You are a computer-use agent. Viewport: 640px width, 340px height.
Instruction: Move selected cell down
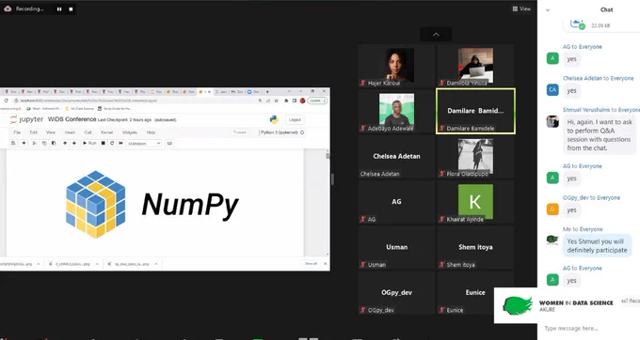[73, 144]
